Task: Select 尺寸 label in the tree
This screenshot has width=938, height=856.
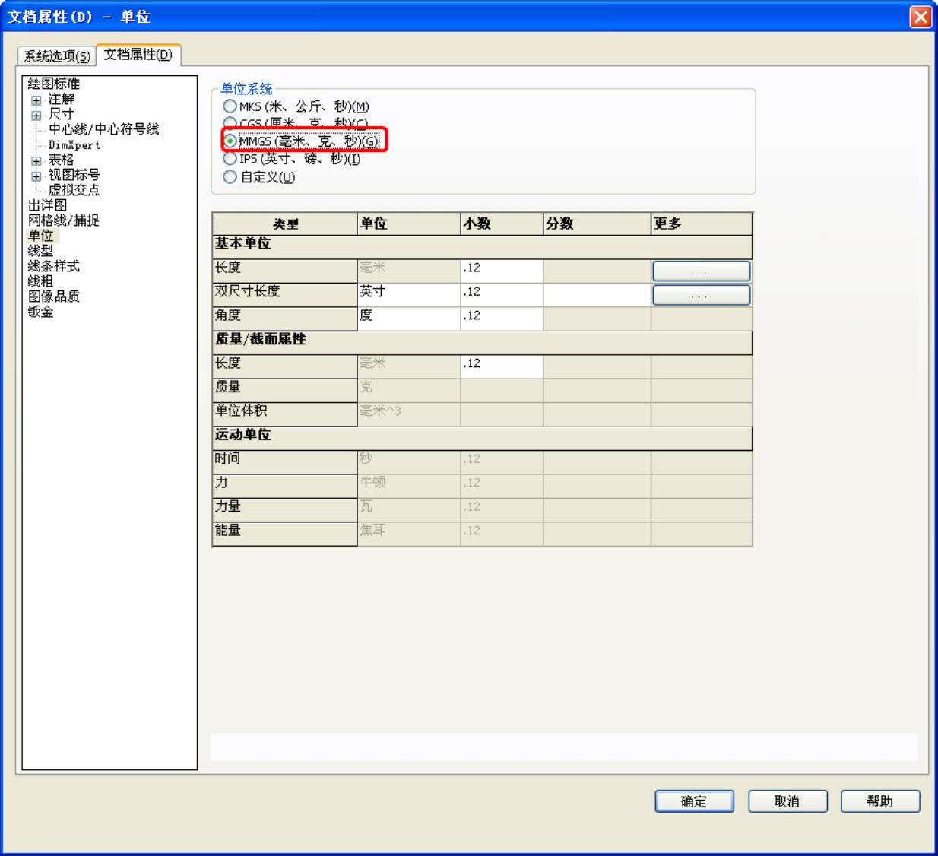Action: pos(61,114)
